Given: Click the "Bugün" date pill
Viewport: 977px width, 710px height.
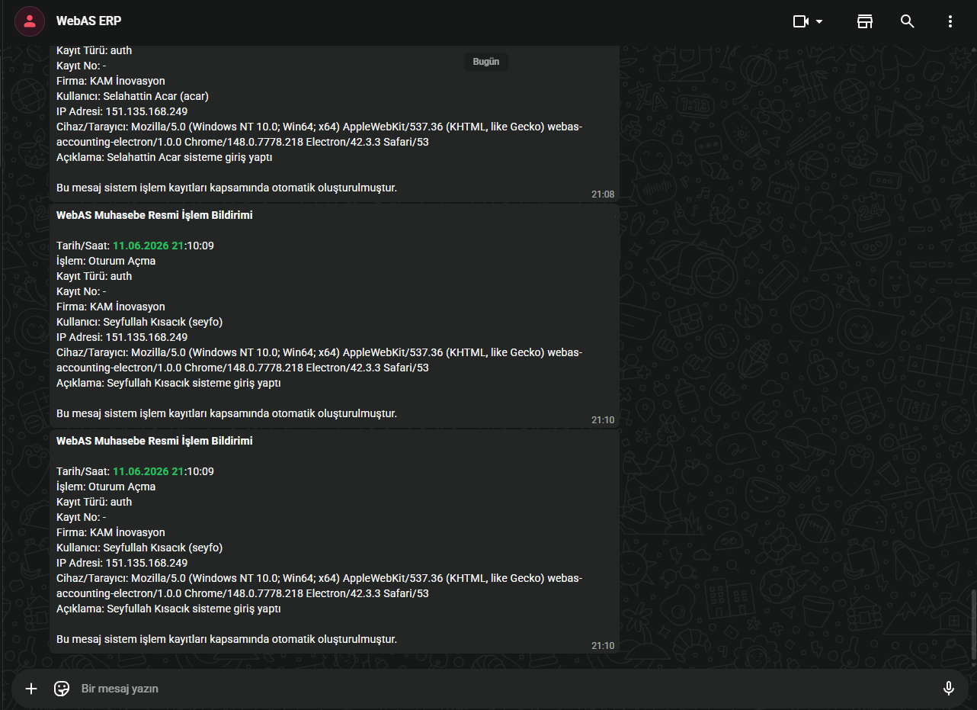Looking at the screenshot, I should [x=486, y=62].
